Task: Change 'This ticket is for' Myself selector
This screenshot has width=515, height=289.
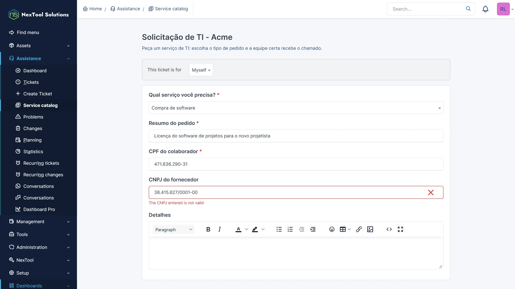Action: point(201,70)
